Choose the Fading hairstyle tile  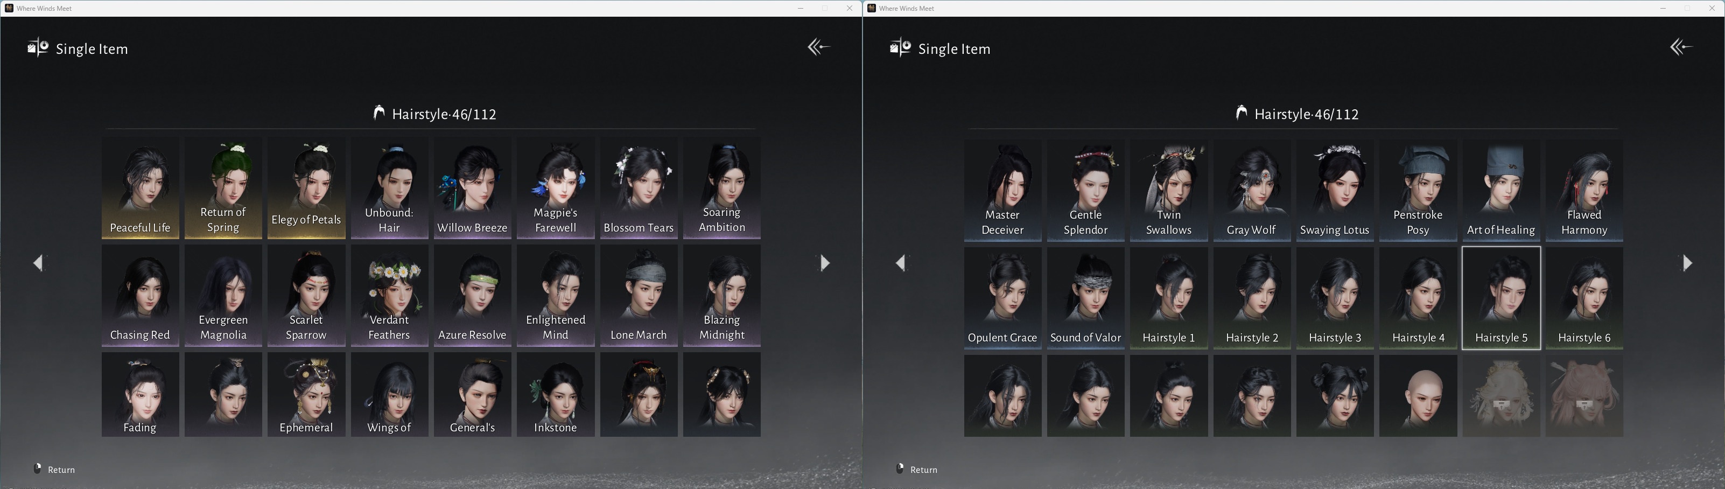[140, 395]
